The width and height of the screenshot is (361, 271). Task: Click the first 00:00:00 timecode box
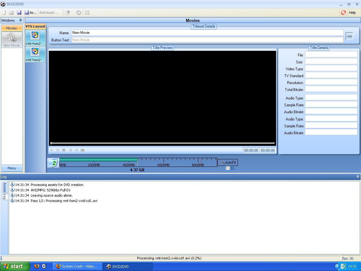coord(251,150)
